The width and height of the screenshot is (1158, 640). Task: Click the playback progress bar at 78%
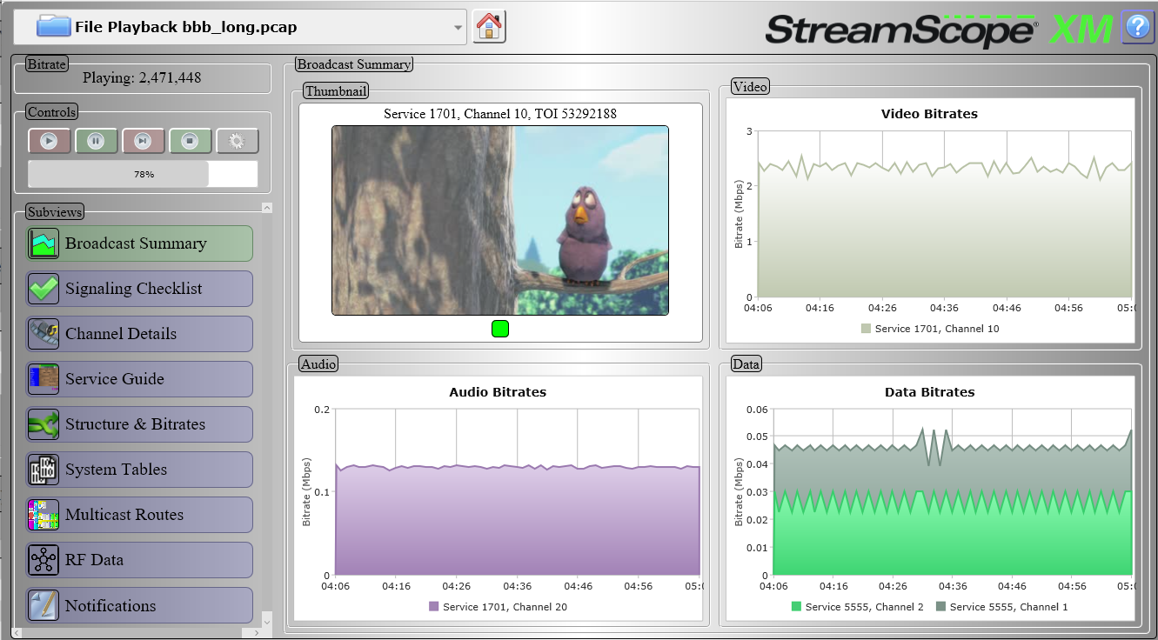[143, 174]
